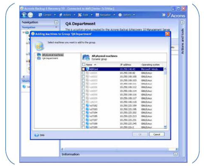This screenshot has width=204, height=166.
Task: Open the Help link in dialog
Action: coord(42,135)
